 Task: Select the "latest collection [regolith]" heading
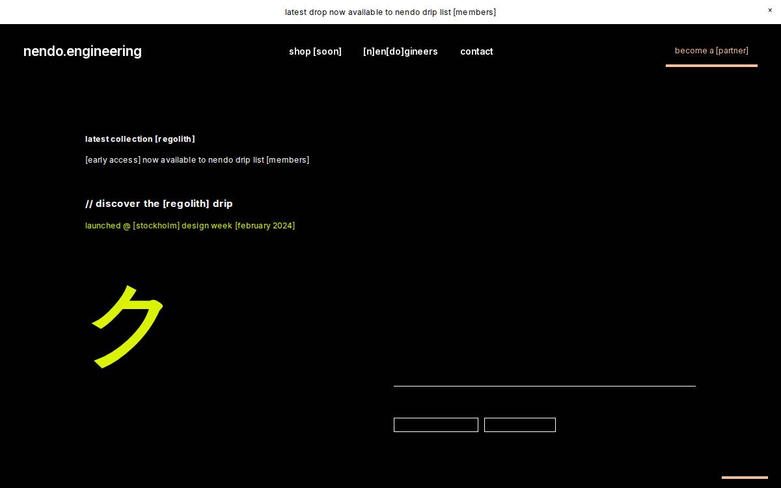(140, 139)
